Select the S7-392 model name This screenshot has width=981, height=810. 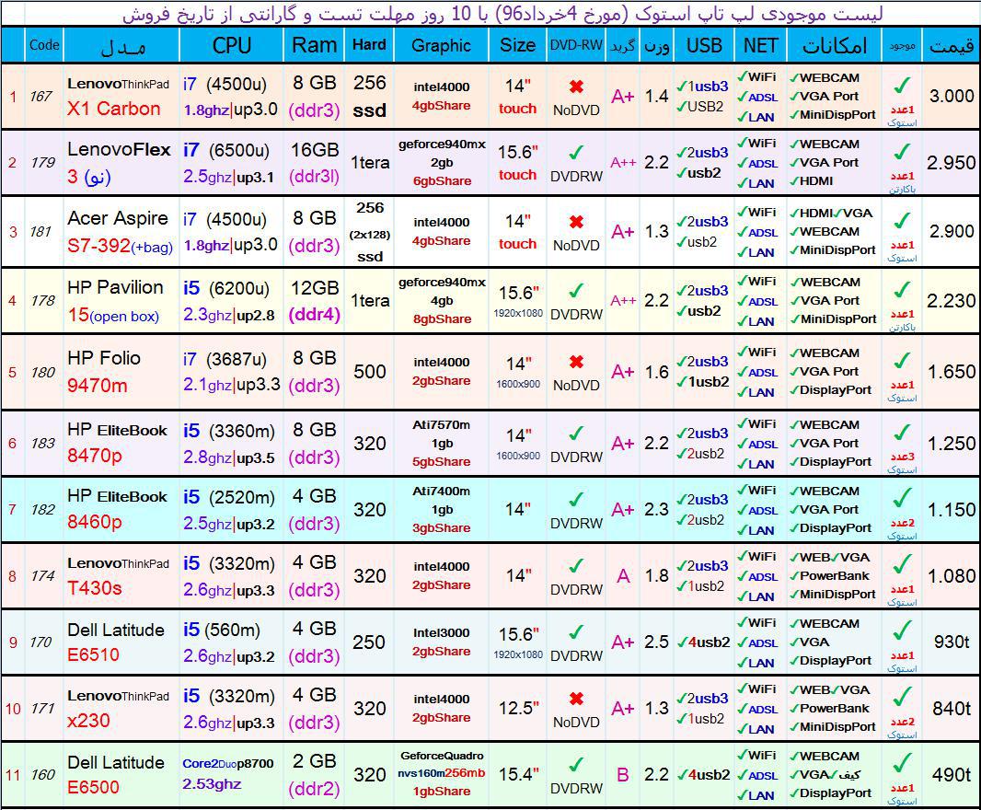pos(98,246)
